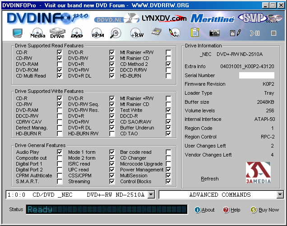The height and width of the screenshot is (226, 287).
Task: Toggle S.M.A.R.T. checkbox
Action: click(x=60, y=181)
